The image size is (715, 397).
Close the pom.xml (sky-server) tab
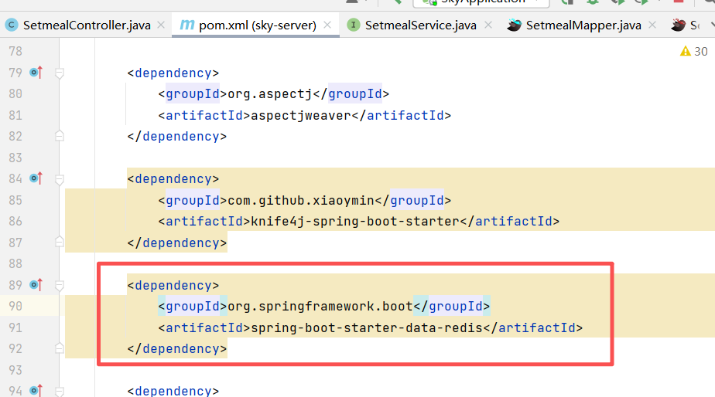327,25
